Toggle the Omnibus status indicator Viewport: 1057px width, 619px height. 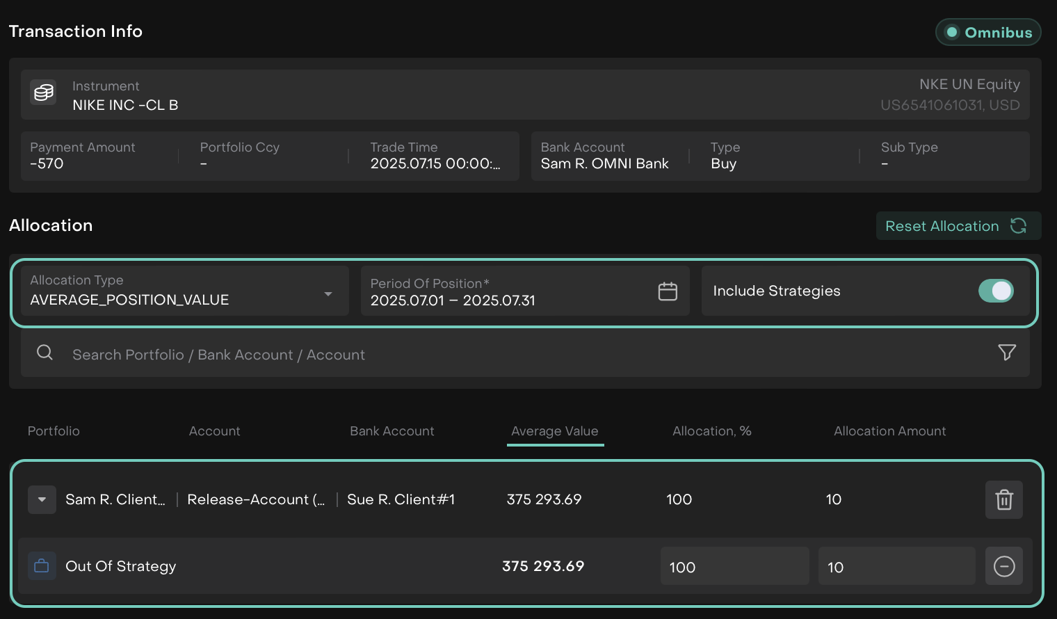(988, 33)
